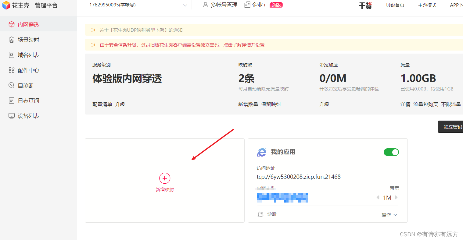
Task: Click 升级 next to 配置清单
Action: [x=120, y=104]
